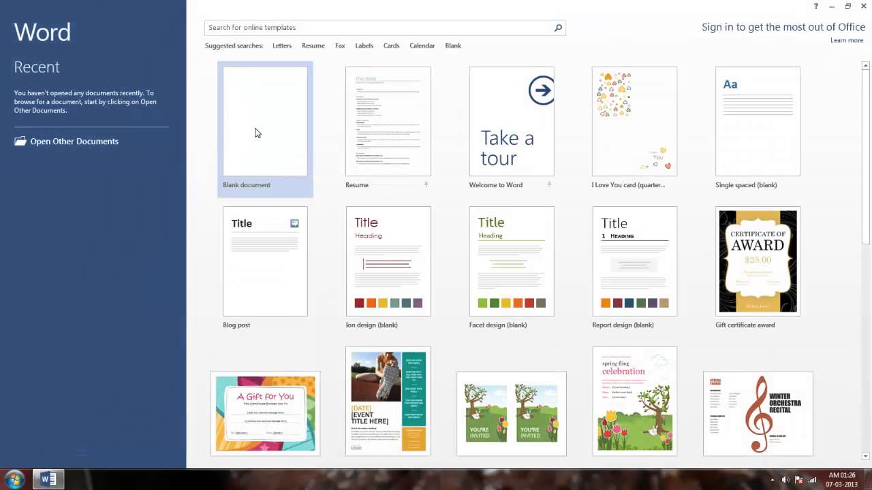Minimize the Word window
872x490 pixels.
click(x=832, y=7)
